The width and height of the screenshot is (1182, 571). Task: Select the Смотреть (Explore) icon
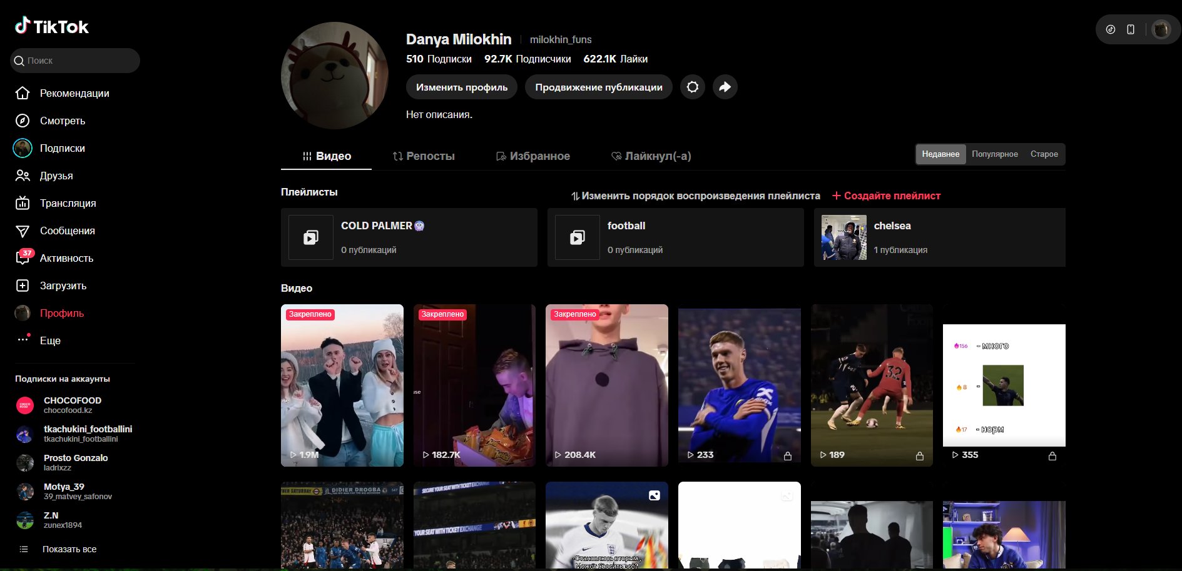click(23, 121)
